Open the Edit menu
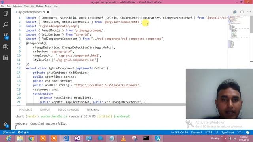 tap(8, 6)
